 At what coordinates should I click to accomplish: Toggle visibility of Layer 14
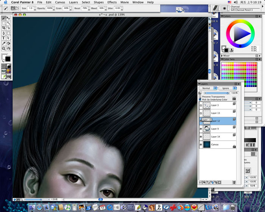(x=201, y=137)
